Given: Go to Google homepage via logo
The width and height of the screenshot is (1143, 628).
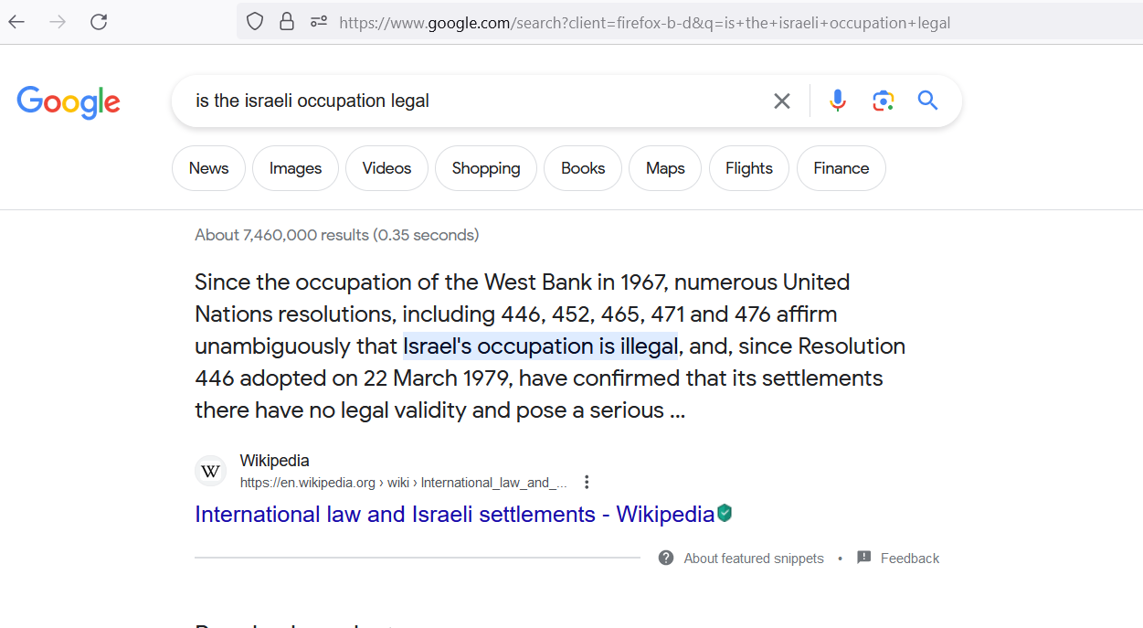Looking at the screenshot, I should click(69, 102).
